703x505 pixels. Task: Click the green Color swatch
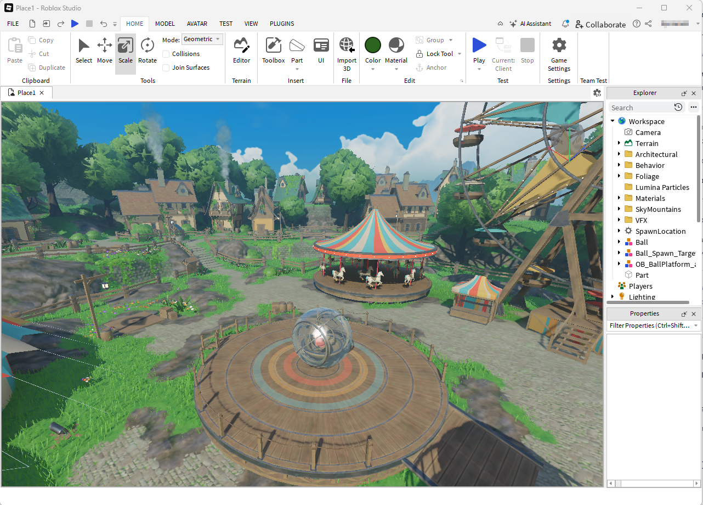[x=373, y=45]
